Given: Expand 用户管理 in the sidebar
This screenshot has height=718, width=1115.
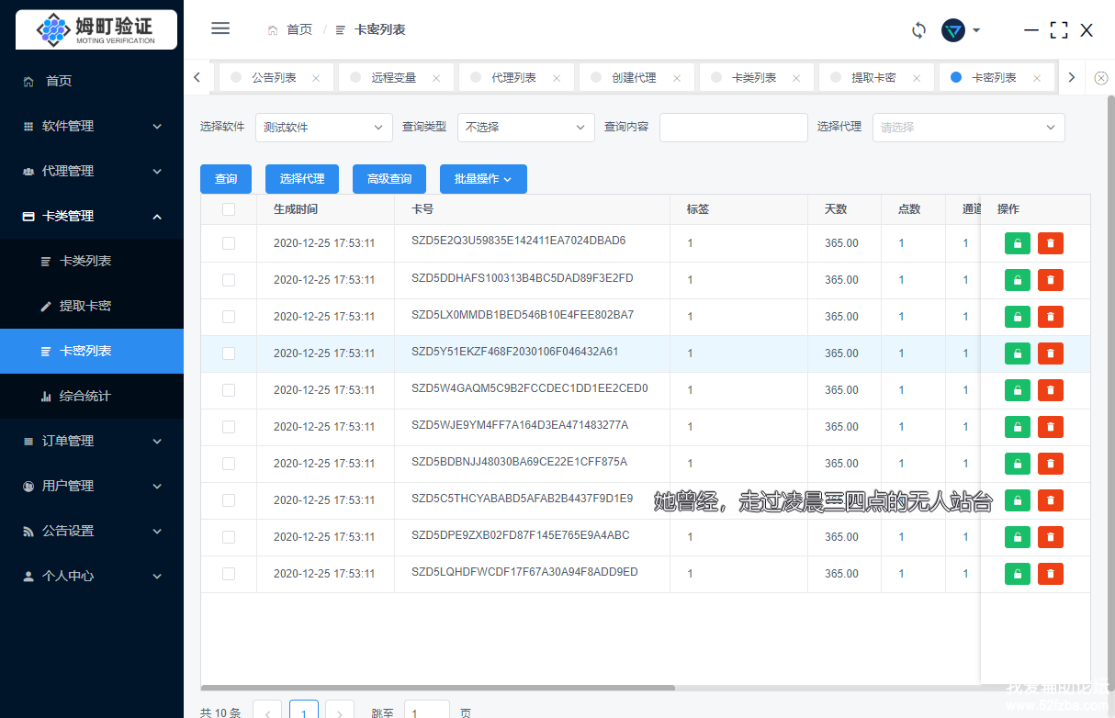Looking at the screenshot, I should point(92,486).
